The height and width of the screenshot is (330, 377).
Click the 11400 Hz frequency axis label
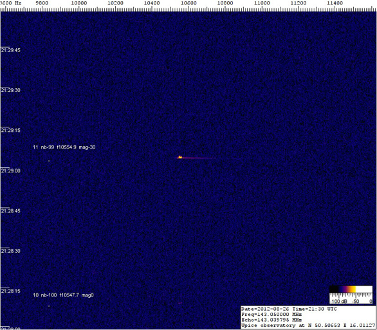335,3
